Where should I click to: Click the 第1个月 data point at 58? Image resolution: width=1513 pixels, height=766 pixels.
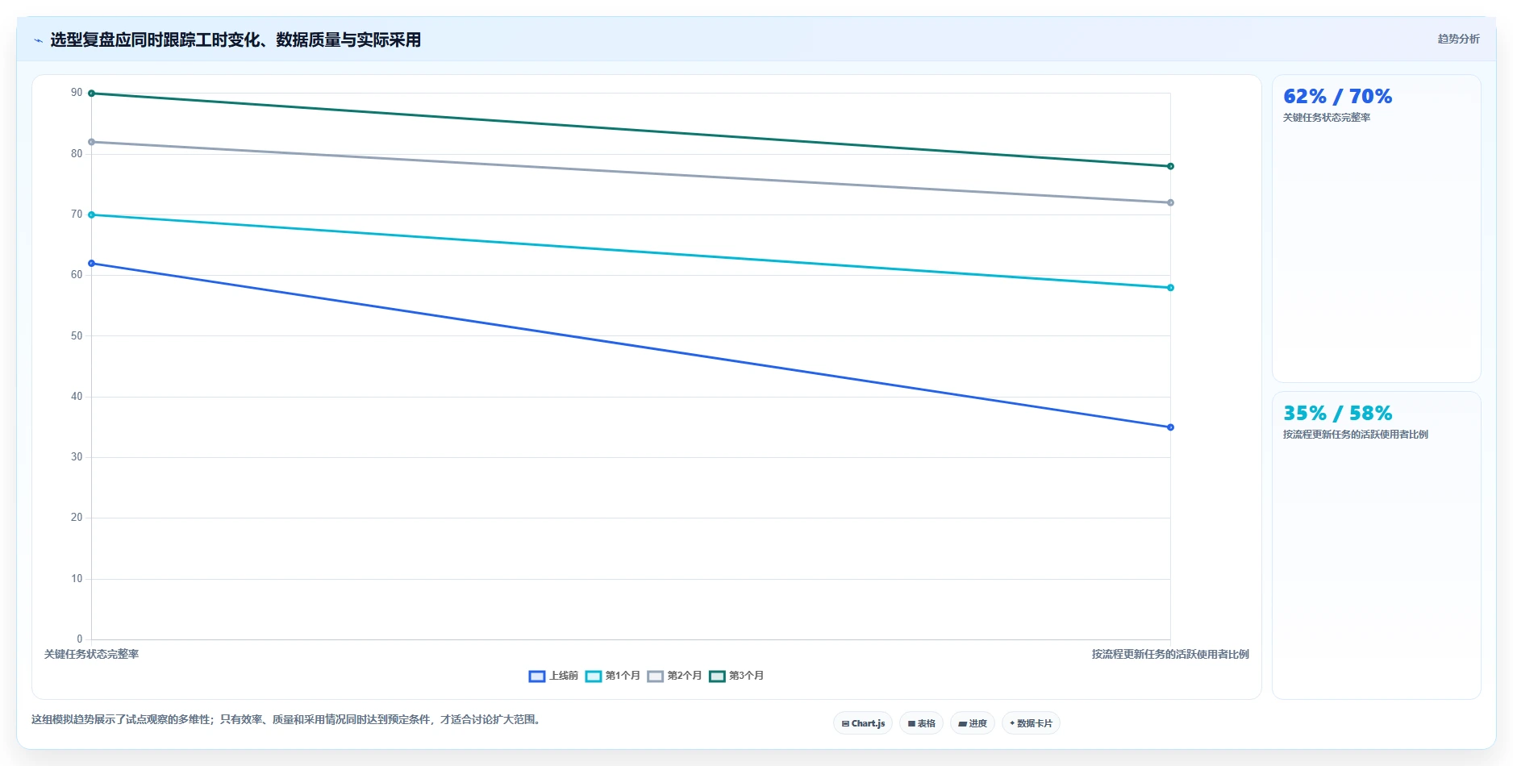point(1170,288)
